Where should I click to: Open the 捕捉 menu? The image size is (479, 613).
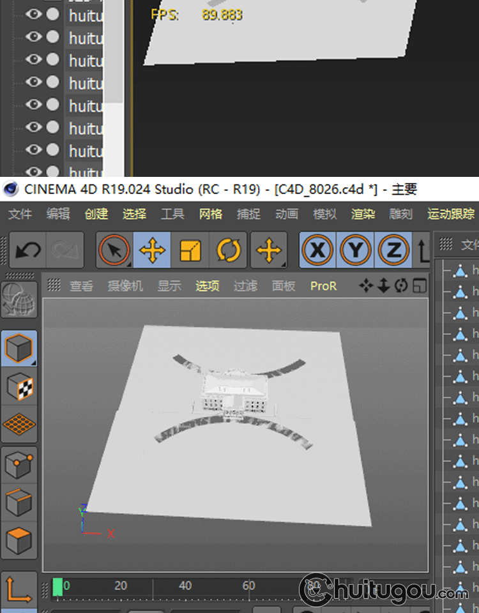tap(248, 214)
